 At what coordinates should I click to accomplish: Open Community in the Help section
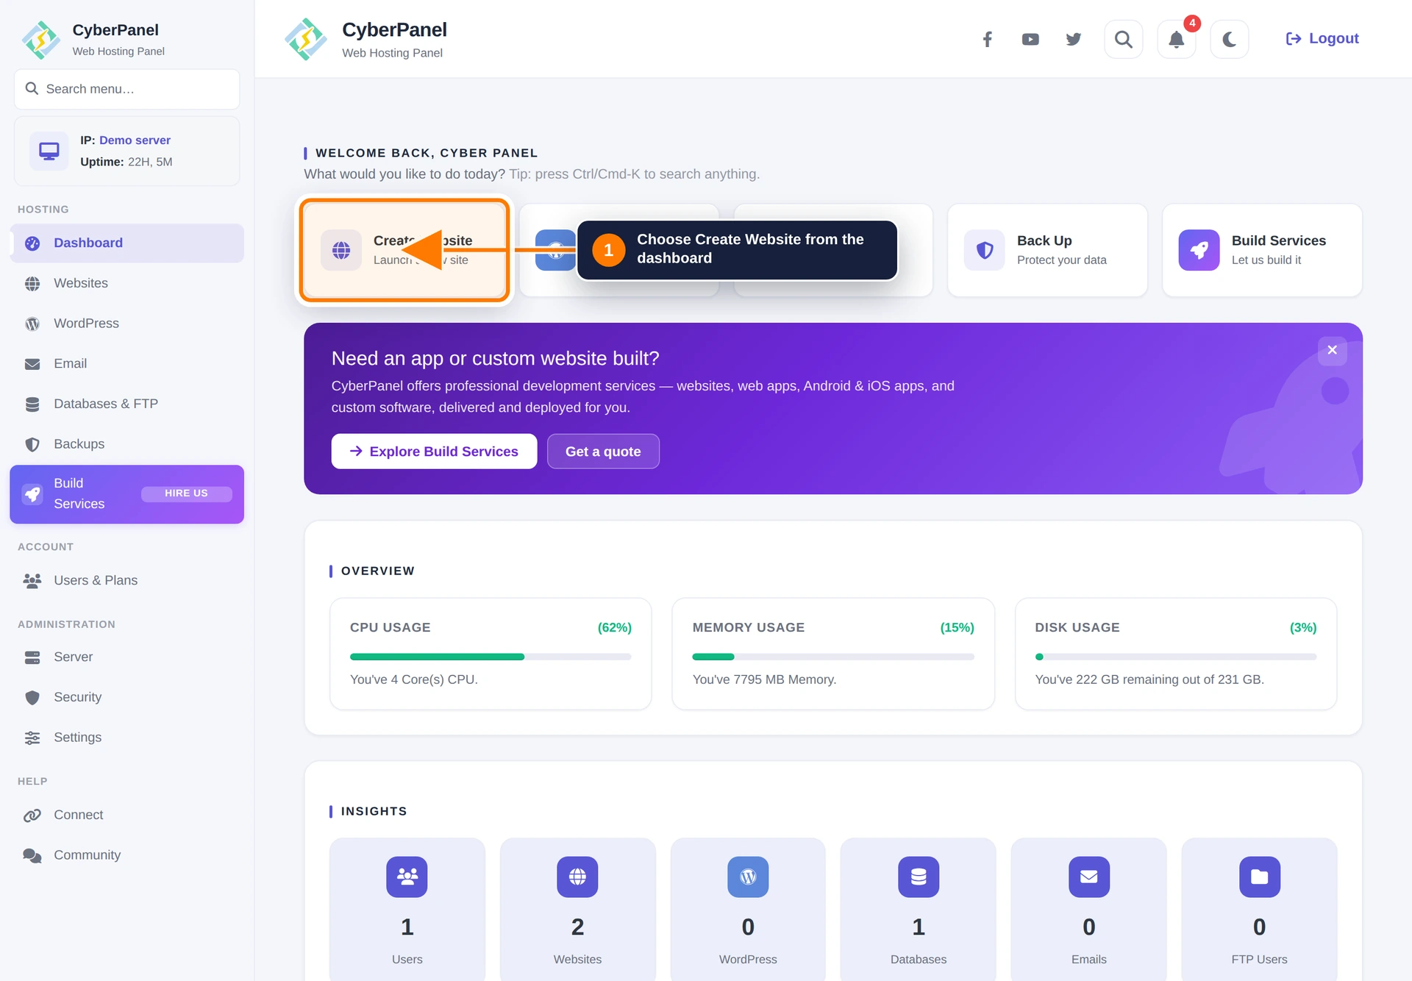(126, 855)
